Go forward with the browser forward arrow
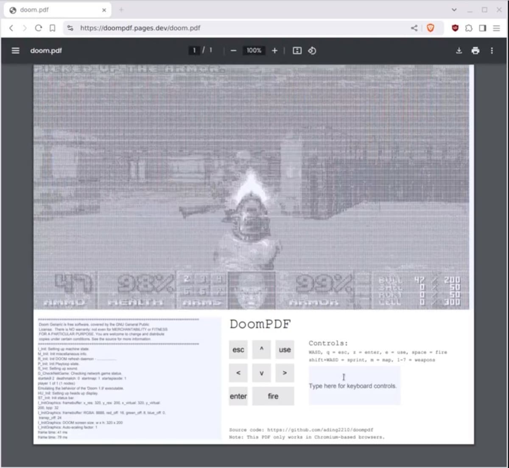The height and width of the screenshot is (468, 509). [25, 28]
